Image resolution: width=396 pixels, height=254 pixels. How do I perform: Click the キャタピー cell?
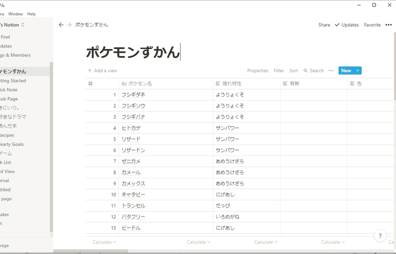[x=166, y=195]
